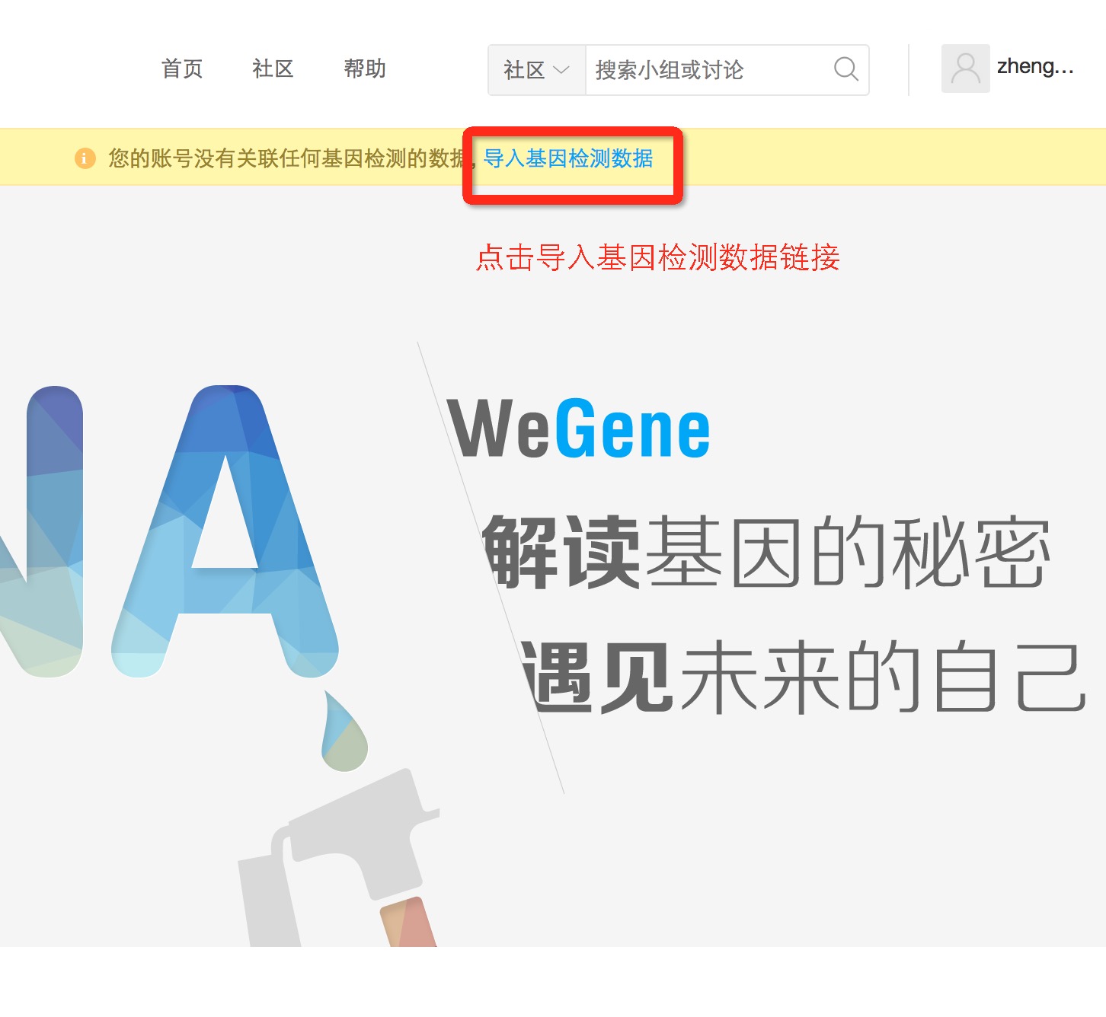Open the zheng... username menu
Screen dimensions: 1106x1017
1035,67
